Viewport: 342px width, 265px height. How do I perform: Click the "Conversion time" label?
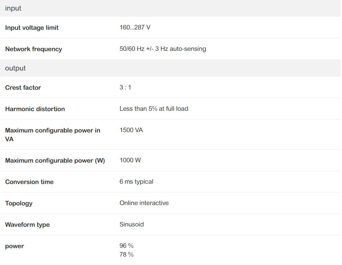click(x=29, y=182)
